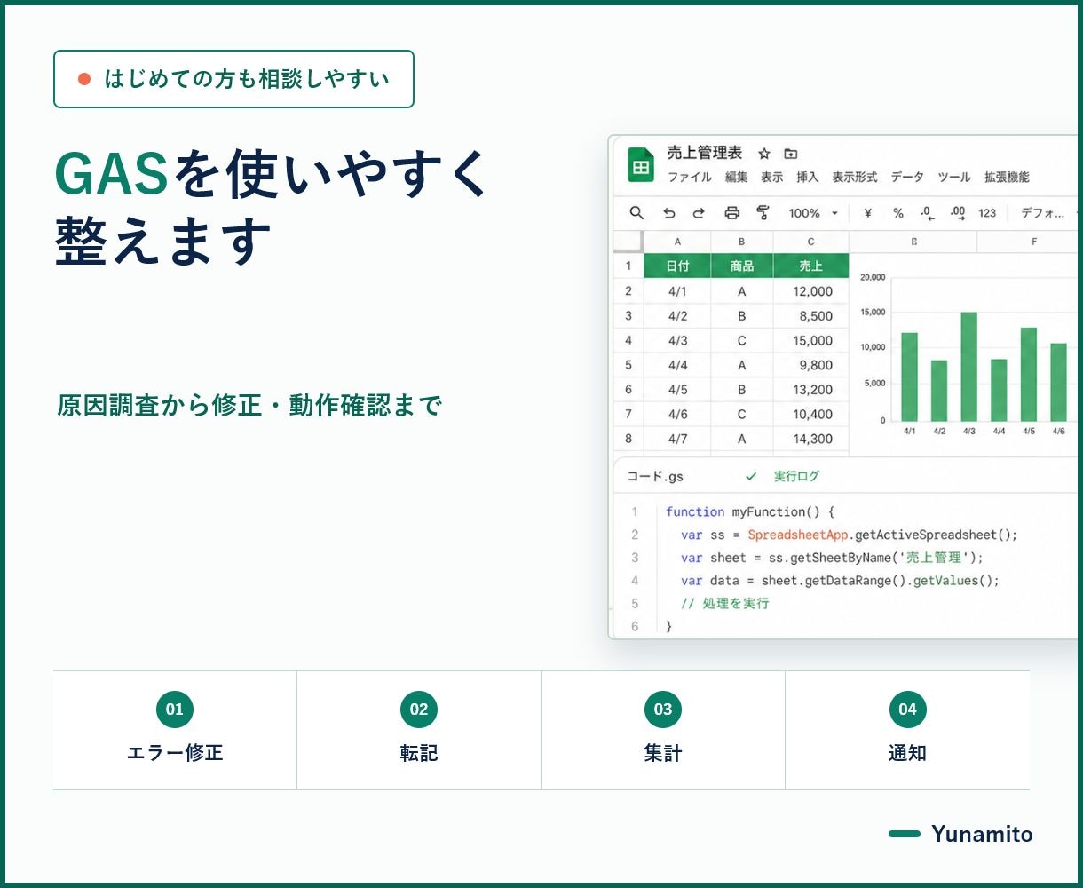Select spreadsheet row header 8
The image size is (1083, 888).
pyautogui.click(x=628, y=439)
